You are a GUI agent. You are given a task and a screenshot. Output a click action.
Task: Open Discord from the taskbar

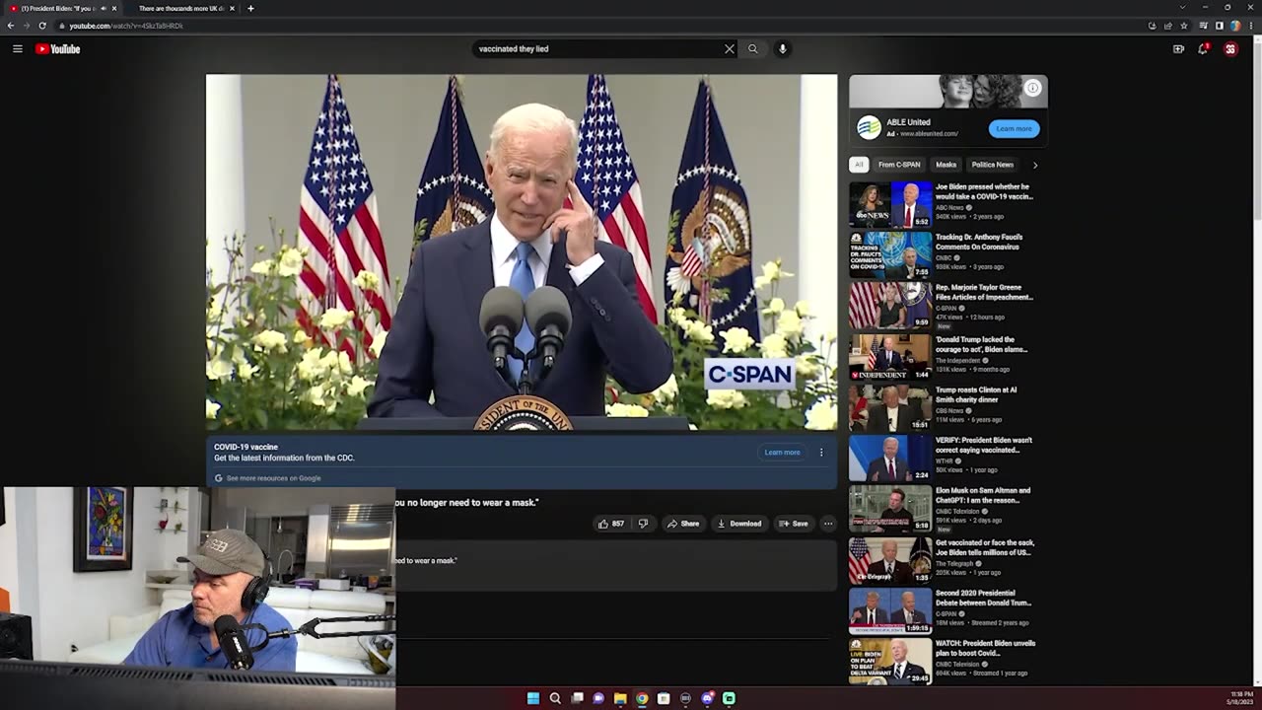(707, 698)
